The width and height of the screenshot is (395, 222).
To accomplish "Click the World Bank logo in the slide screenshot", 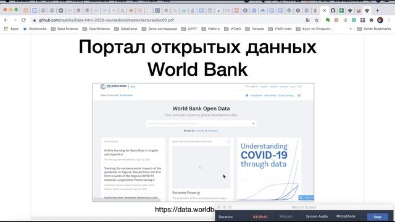I will pos(114,86).
